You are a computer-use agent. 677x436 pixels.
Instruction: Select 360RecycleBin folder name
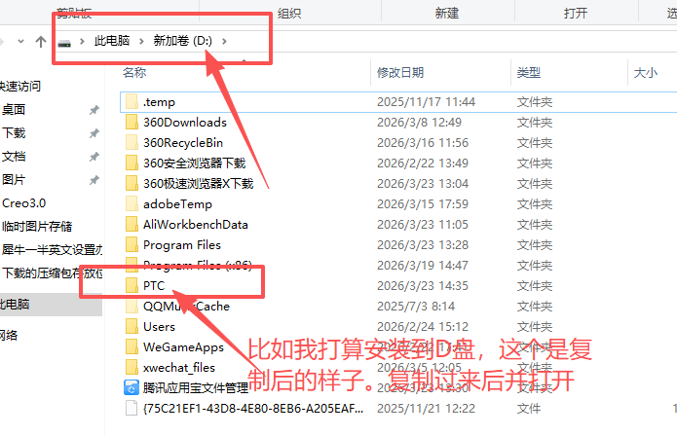click(x=183, y=143)
